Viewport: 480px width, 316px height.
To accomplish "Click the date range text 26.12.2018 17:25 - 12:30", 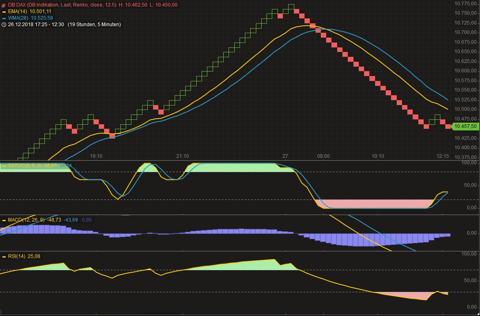I will click(36, 25).
